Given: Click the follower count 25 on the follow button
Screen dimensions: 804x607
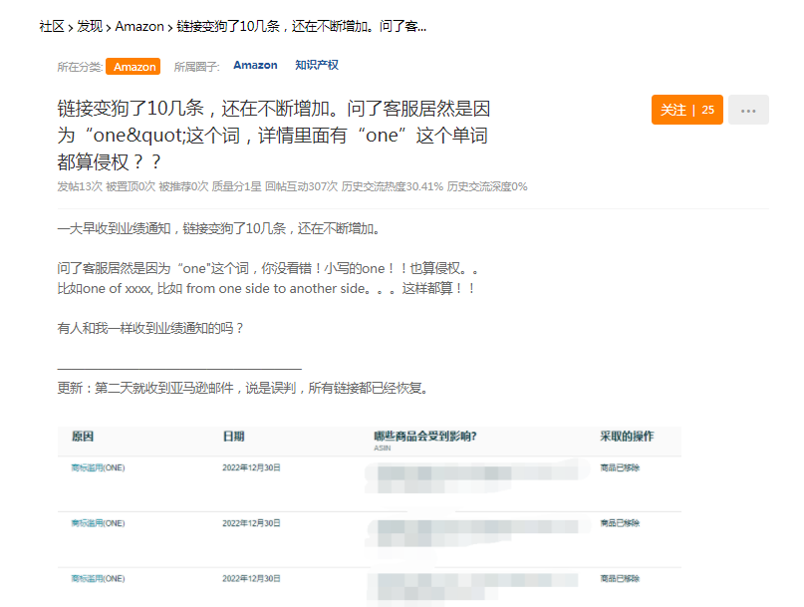Looking at the screenshot, I should (709, 111).
